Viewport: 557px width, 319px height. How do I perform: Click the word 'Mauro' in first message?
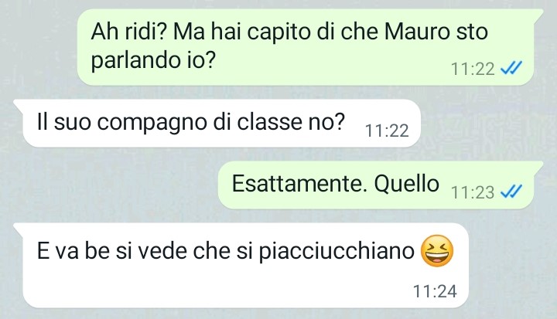pyautogui.click(x=418, y=32)
